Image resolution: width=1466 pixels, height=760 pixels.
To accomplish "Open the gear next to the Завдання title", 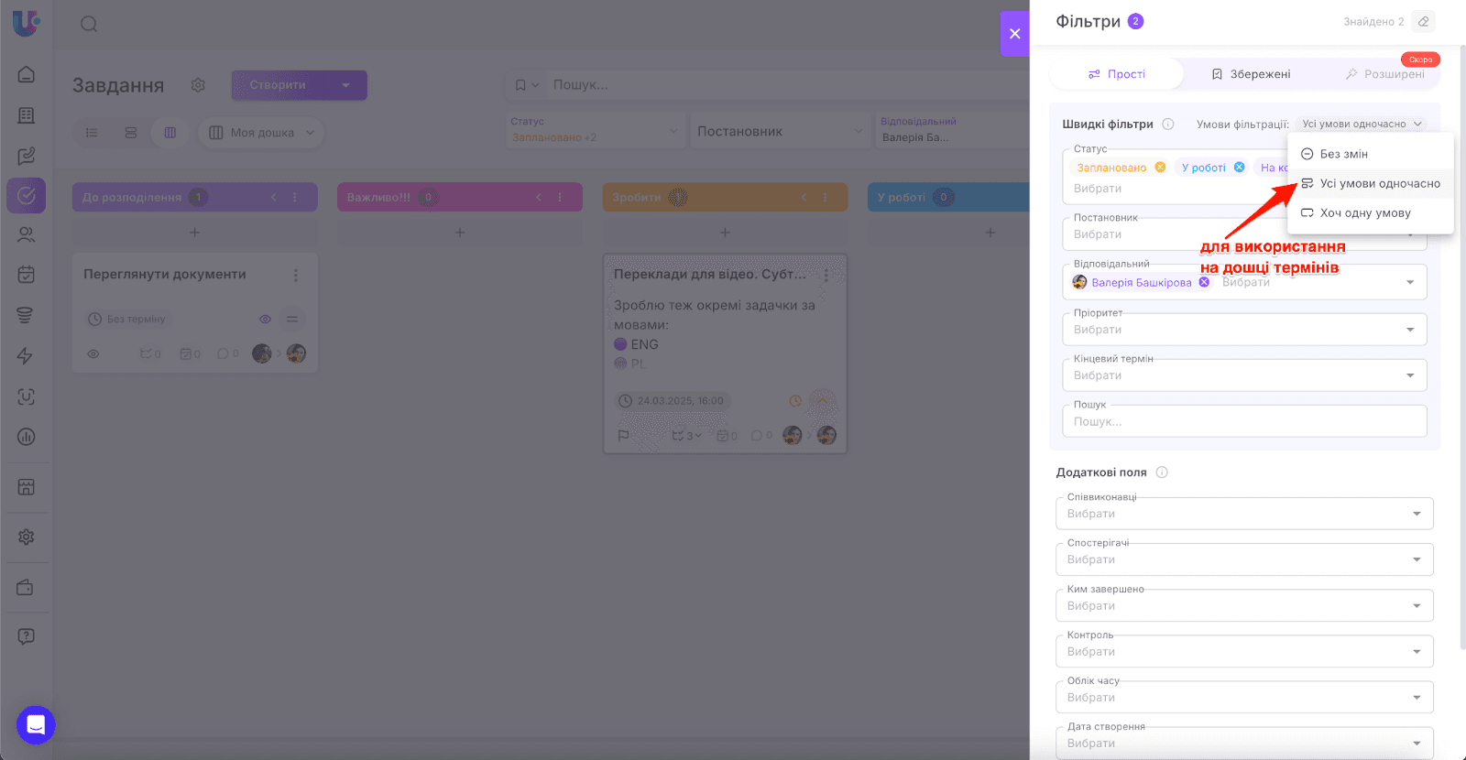I will (x=198, y=85).
